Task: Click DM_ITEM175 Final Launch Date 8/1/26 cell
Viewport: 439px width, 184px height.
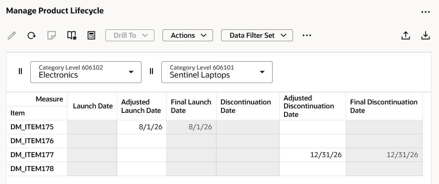Action: 191,127
